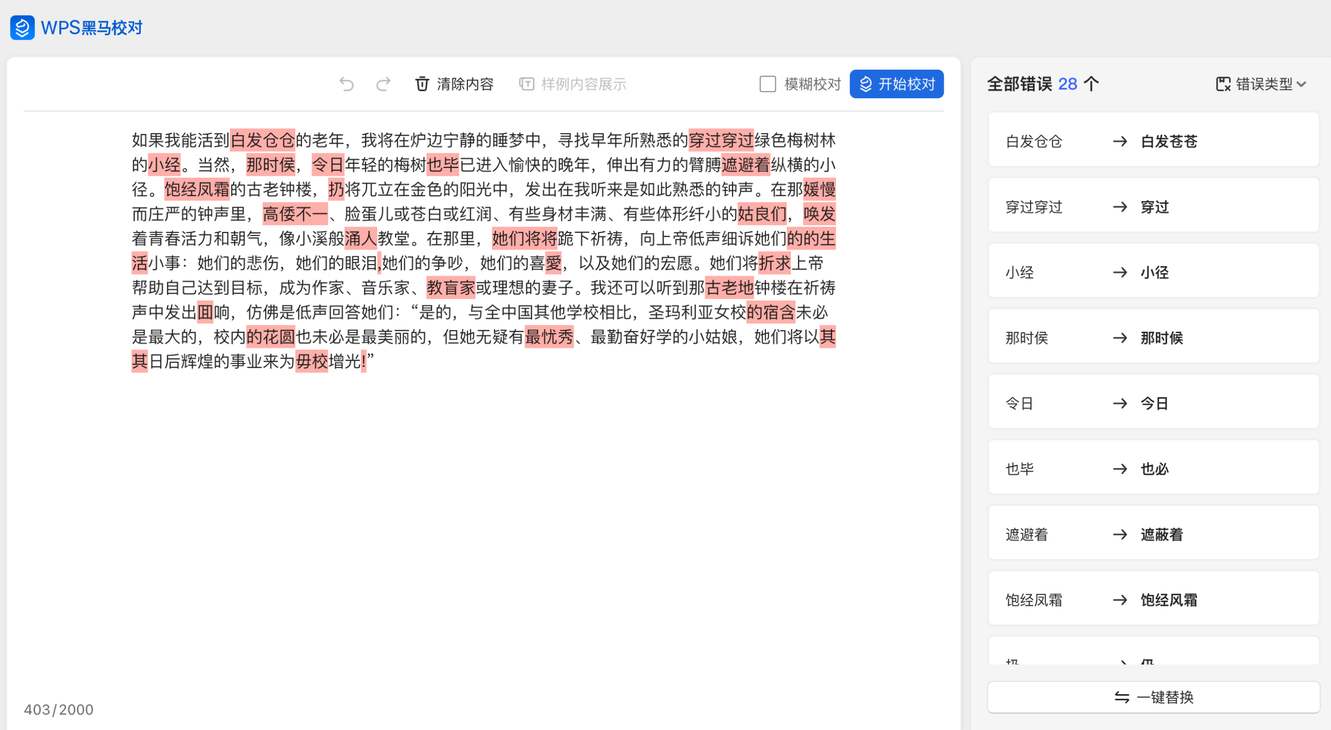Click the 403/2000 character counter
Image resolution: width=1331 pixels, height=730 pixels.
(59, 710)
